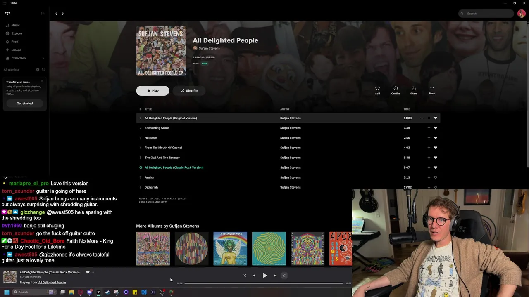Add Heirloom with its plus icon
This screenshot has width=529, height=297.
pos(429,138)
